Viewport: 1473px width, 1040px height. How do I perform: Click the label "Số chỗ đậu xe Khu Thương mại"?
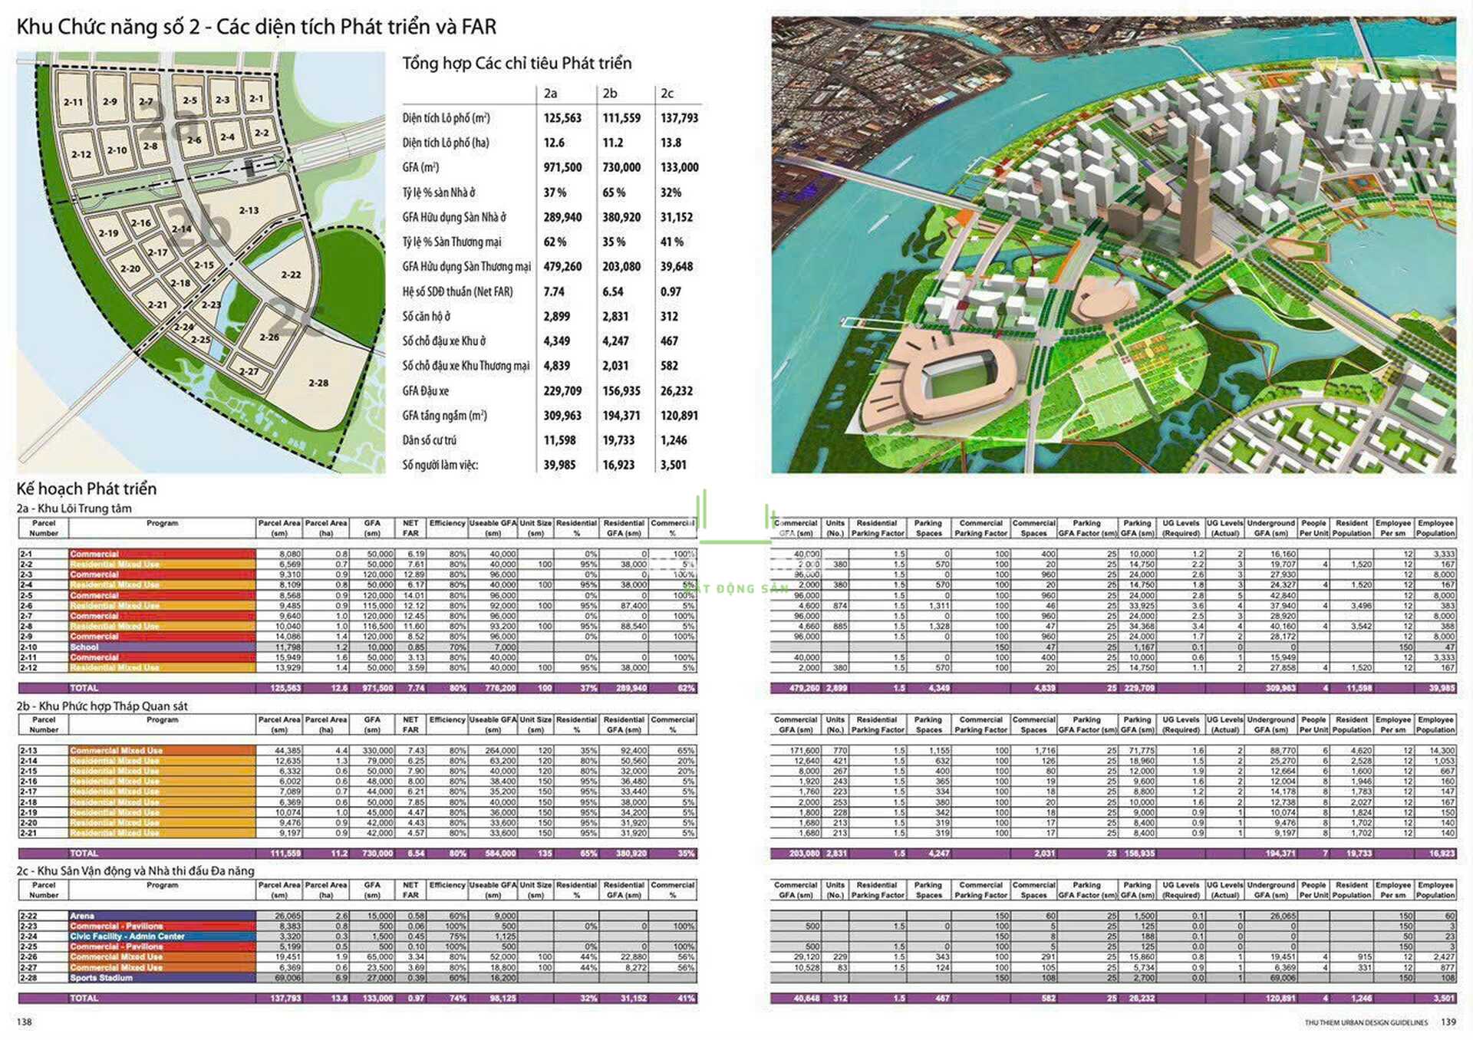pos(466,366)
